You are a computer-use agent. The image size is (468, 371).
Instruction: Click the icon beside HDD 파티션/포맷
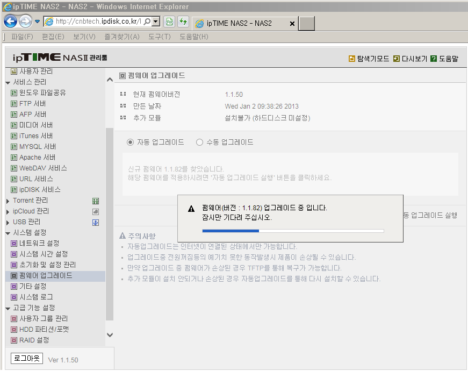[x=14, y=330]
